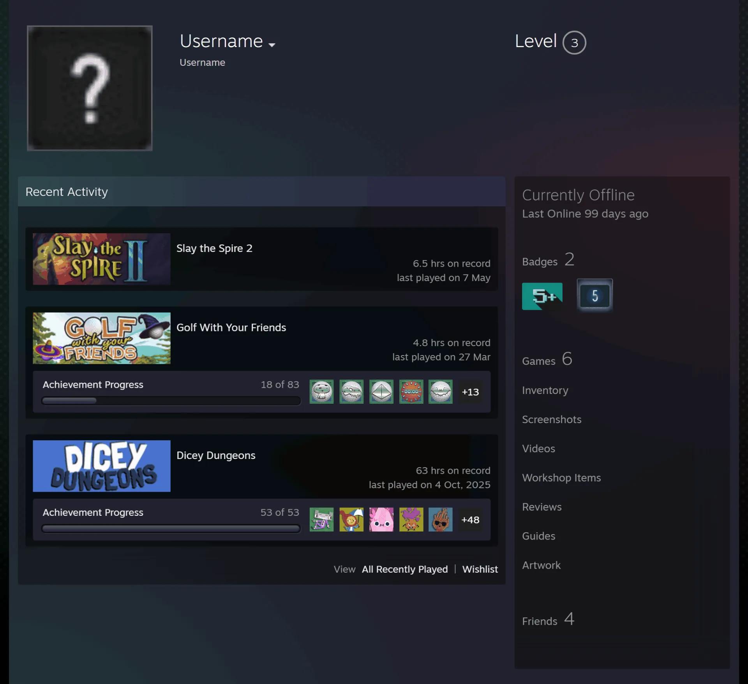Open Golf With Your Friends game thumbnail

[102, 338]
